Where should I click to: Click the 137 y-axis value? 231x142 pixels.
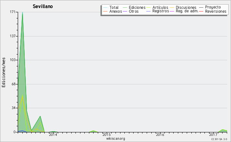[x=13, y=36]
